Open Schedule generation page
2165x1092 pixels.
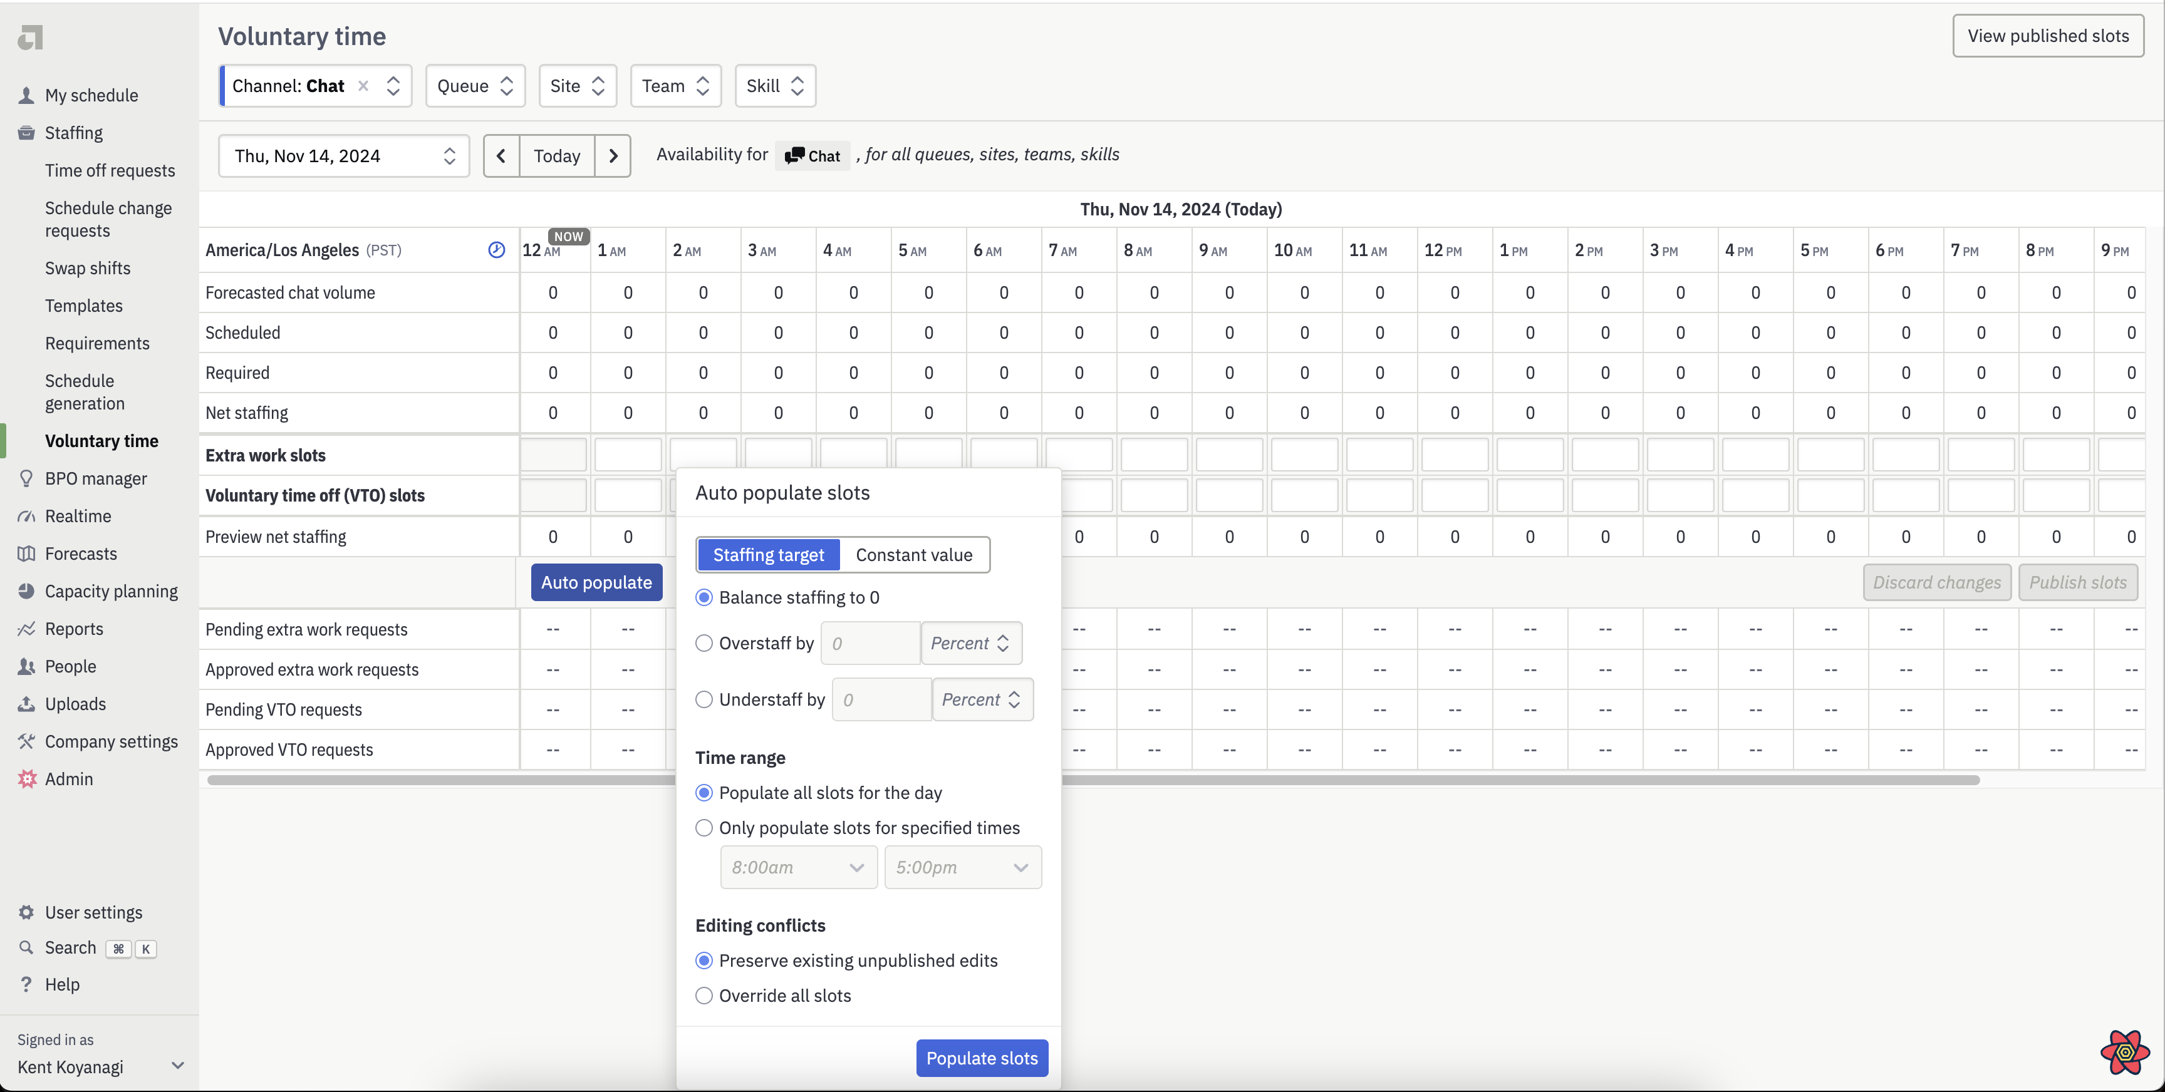85,392
